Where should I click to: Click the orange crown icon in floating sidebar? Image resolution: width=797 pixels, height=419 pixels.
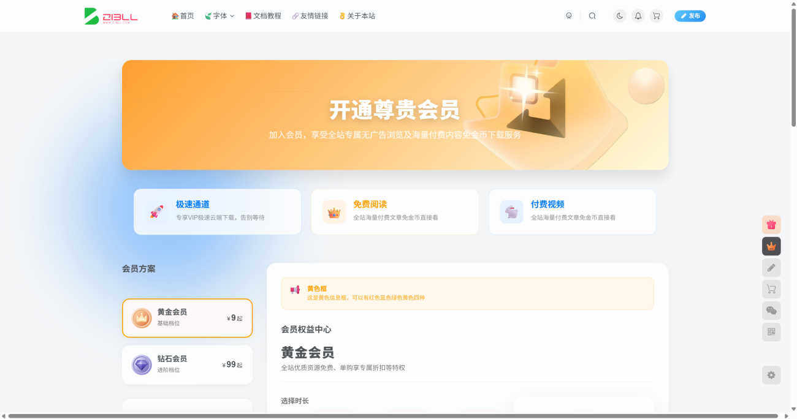771,246
